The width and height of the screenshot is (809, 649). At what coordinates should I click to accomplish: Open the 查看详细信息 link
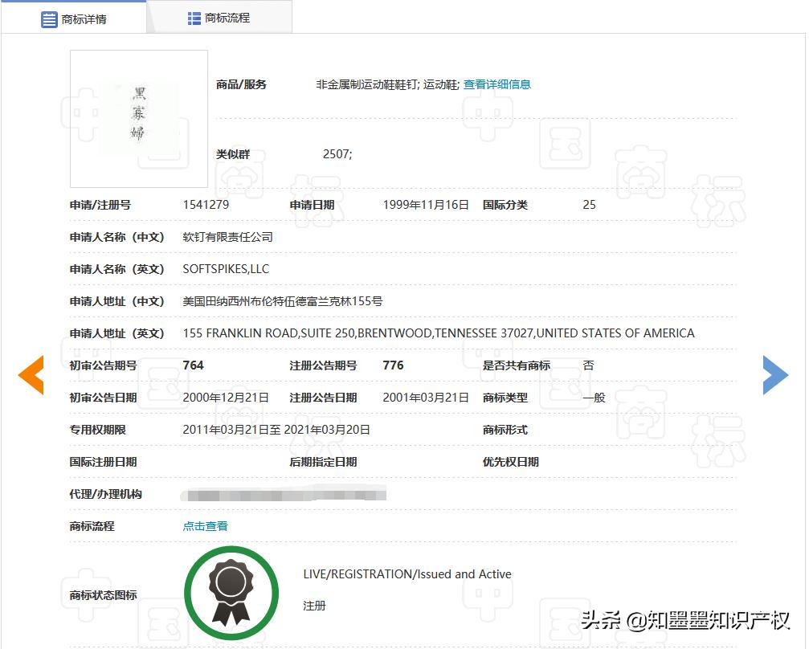pos(497,84)
